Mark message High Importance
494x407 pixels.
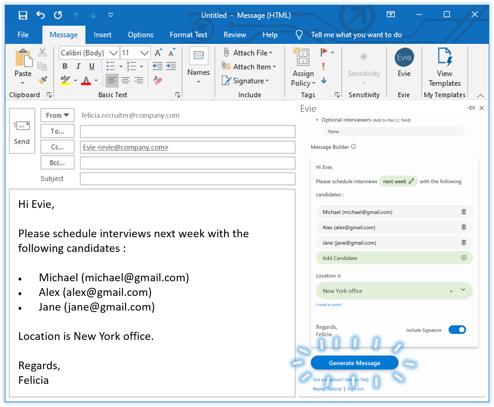pyautogui.click(x=323, y=66)
